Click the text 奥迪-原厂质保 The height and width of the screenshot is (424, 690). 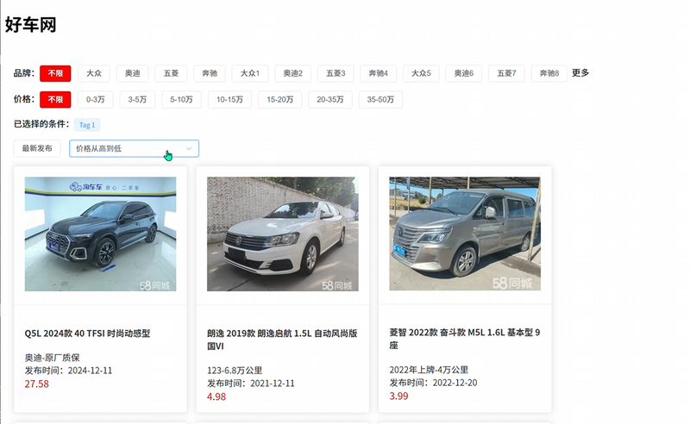(x=52, y=358)
